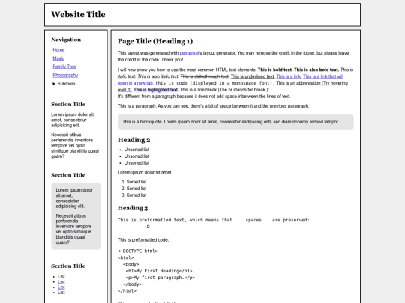The image size is (405, 303).
Task: Click the gray sidebar box starting 'Lorem ipsum dolor'
Action: coord(76,216)
